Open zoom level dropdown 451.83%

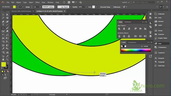(19, 95)
